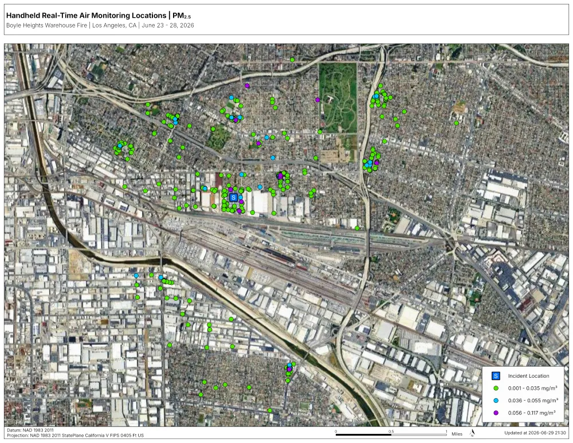Click the north arrow compass icon
The image size is (573, 443).
click(x=472, y=433)
